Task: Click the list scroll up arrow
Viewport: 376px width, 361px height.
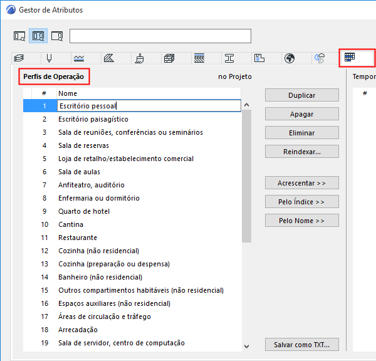Action: click(246, 105)
